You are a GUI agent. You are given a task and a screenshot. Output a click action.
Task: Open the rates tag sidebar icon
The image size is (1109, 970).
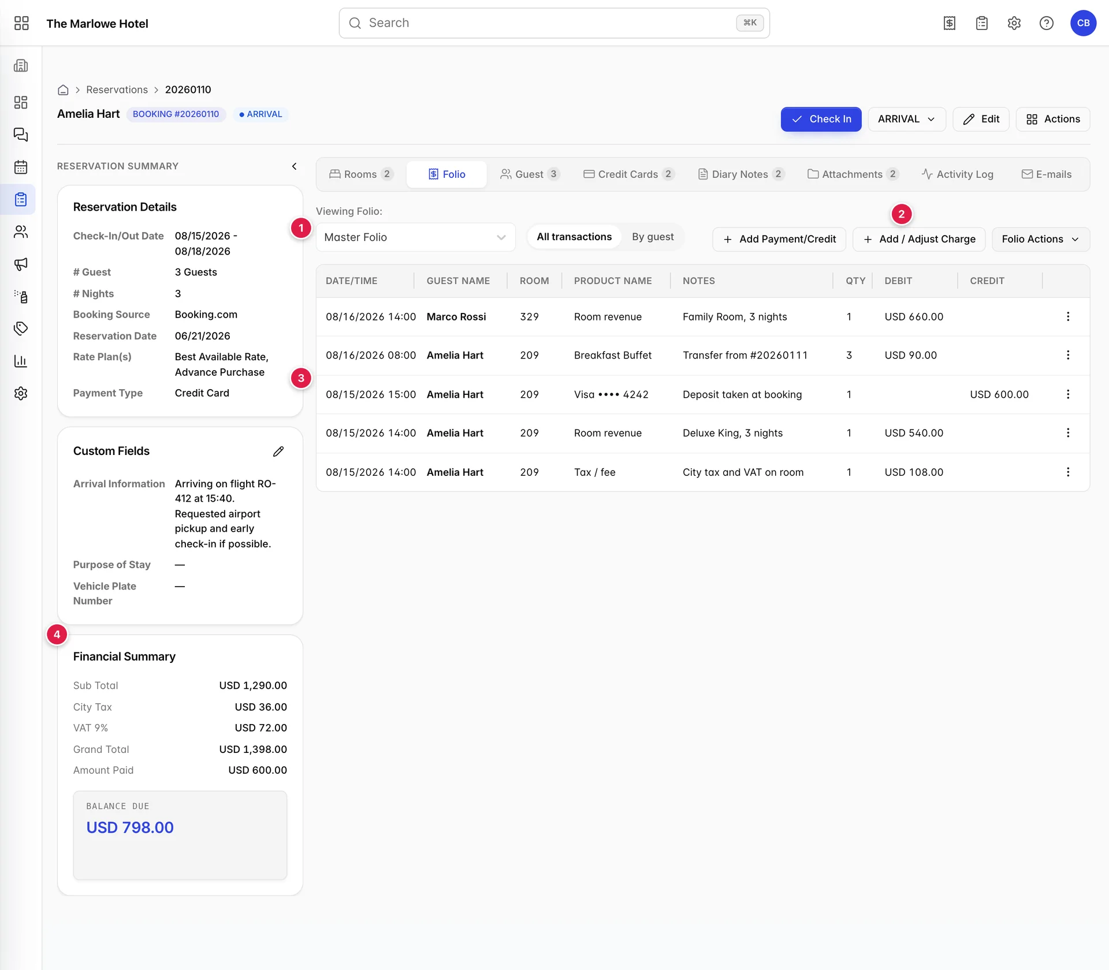coord(21,329)
